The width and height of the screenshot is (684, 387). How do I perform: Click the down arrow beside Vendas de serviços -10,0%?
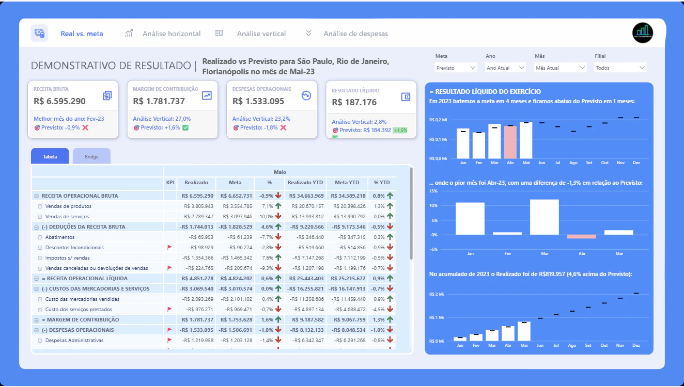pyautogui.click(x=278, y=216)
